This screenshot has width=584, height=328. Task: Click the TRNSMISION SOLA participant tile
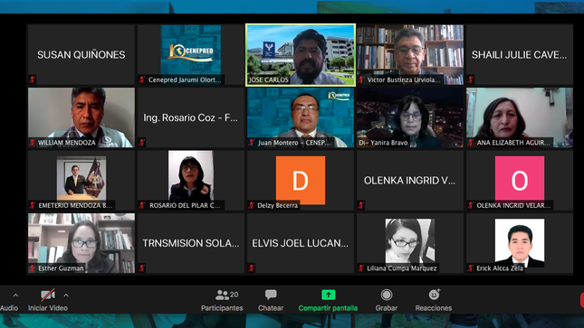(191, 243)
